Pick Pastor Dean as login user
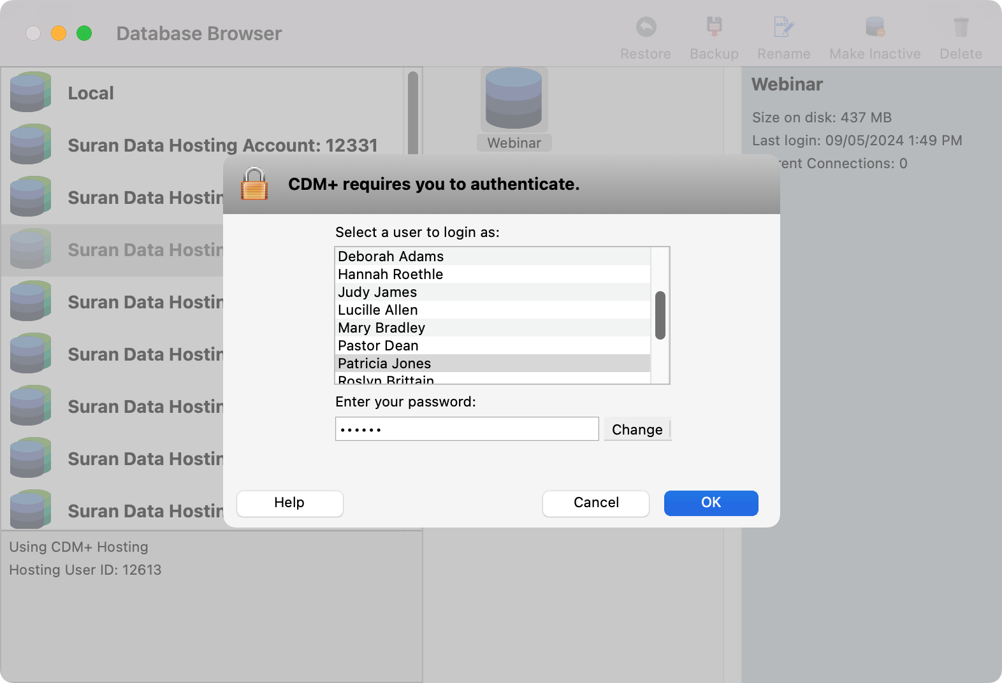The image size is (1002, 683). coord(378,345)
